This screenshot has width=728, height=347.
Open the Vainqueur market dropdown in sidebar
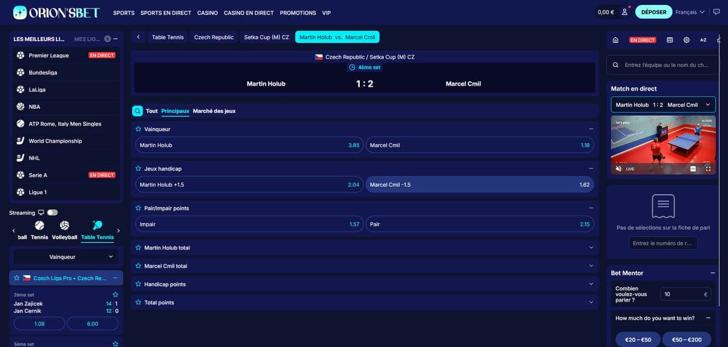coord(66,257)
